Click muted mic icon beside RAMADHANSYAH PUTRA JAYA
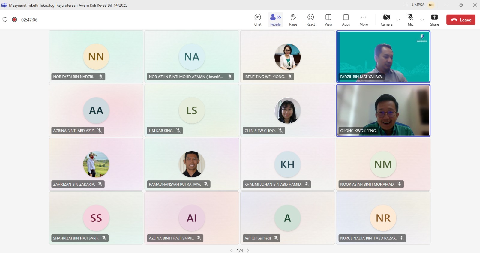Viewport: 480px width, 253px height. point(206,184)
